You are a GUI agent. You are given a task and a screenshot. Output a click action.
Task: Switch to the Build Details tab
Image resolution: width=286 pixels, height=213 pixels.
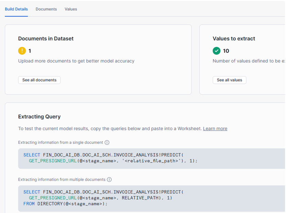tap(16, 9)
